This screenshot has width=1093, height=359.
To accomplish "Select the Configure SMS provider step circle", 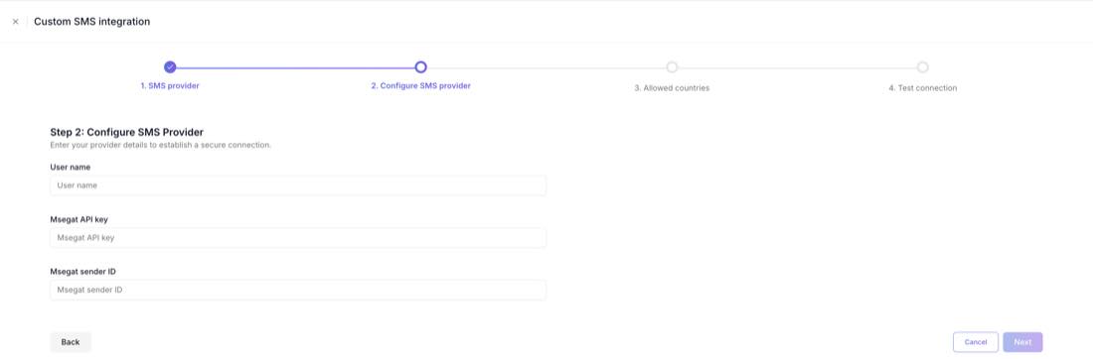I will 420,67.
